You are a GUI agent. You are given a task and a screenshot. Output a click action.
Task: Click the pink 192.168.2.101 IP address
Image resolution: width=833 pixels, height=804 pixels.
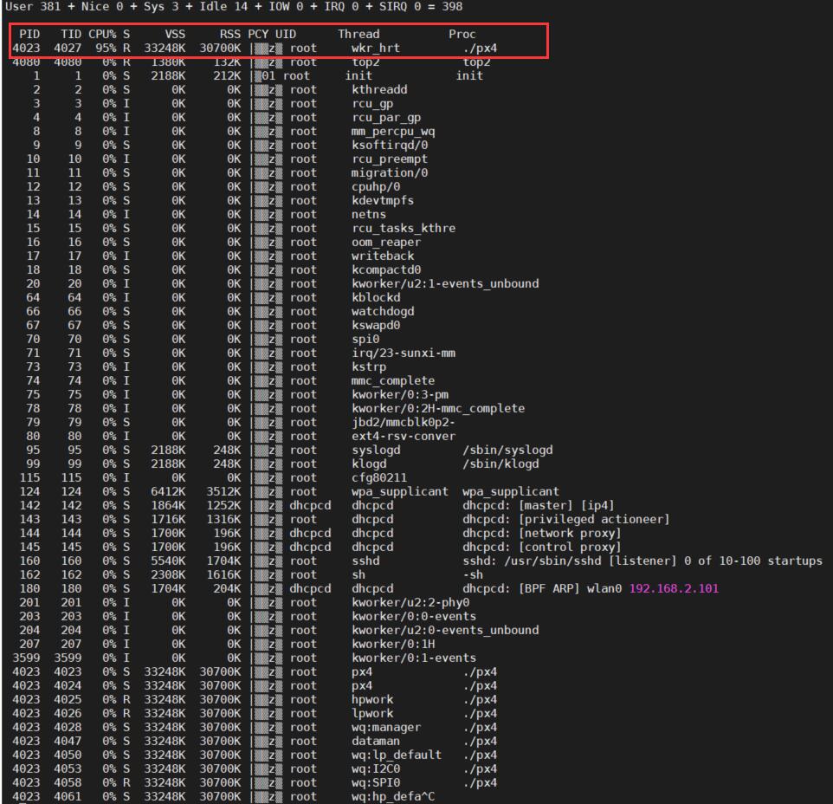point(674,589)
